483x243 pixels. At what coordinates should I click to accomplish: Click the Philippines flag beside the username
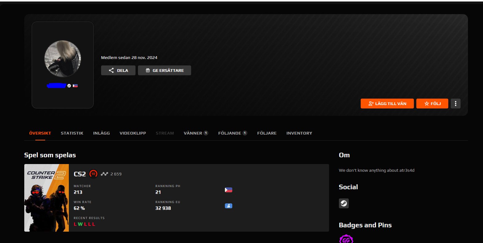[x=75, y=86]
